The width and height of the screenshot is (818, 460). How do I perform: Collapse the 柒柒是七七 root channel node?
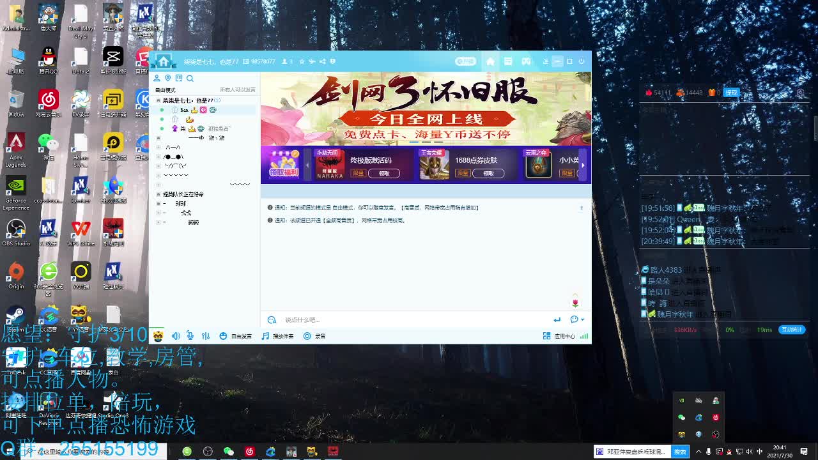[158, 100]
